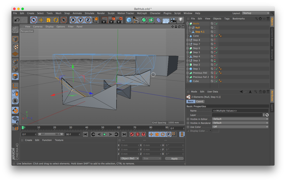The height and width of the screenshot is (182, 286).
Task: Collapse the Boole object tree
Action: pos(188,24)
